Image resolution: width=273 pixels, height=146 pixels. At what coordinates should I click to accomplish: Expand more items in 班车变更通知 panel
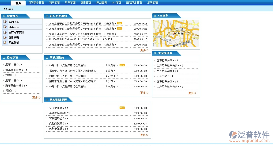[x=144, y=50]
